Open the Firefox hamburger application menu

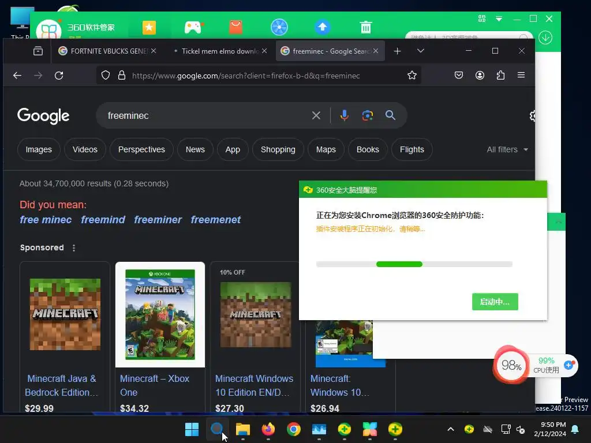point(521,75)
